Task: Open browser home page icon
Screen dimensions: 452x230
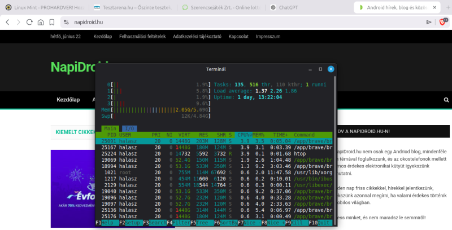Action: click(x=41, y=22)
